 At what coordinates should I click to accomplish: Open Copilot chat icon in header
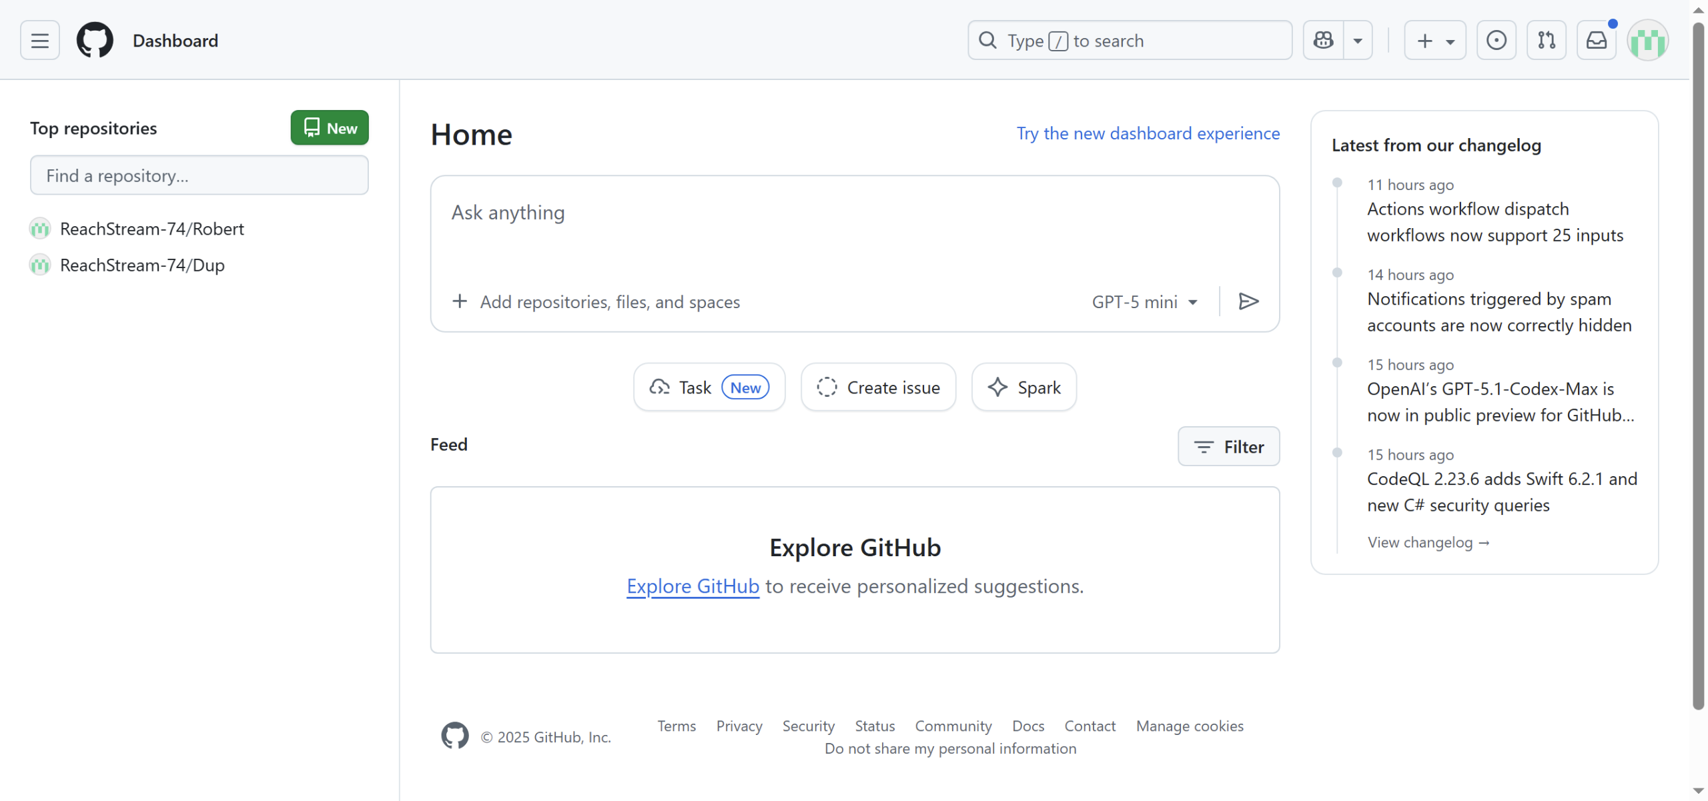click(1324, 41)
